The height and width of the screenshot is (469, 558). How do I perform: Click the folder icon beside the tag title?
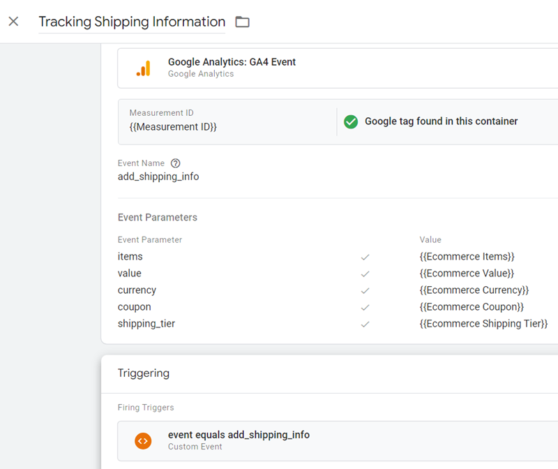pyautogui.click(x=241, y=22)
